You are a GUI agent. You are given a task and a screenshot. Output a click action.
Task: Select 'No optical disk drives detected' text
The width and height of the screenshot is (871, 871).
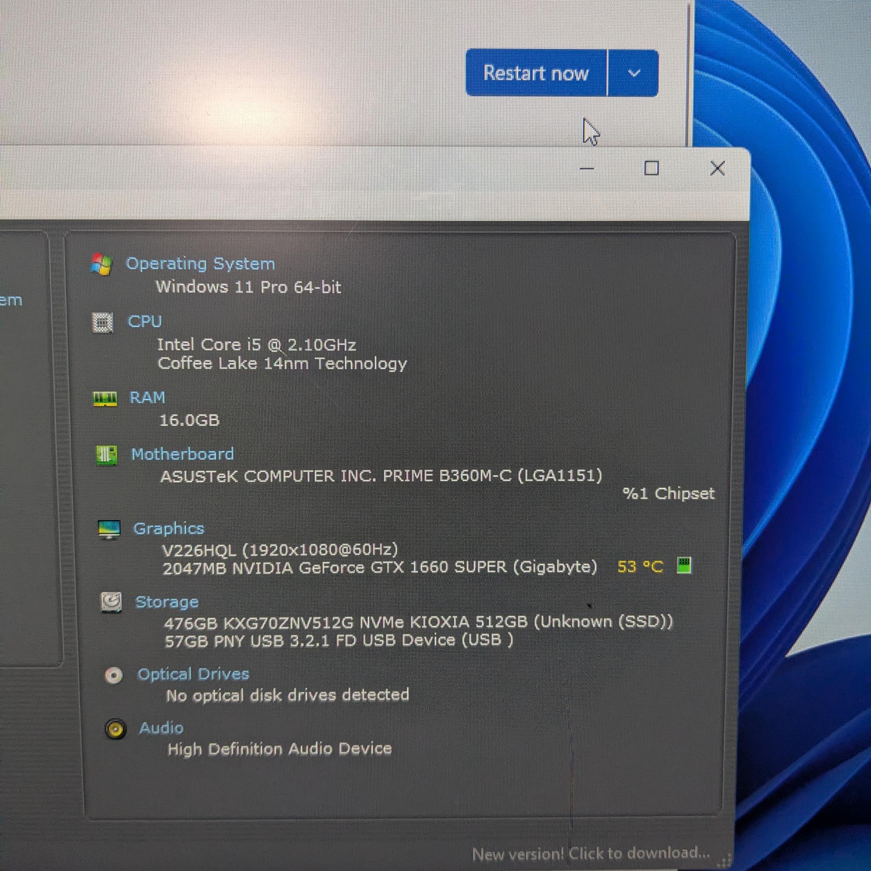287,696
